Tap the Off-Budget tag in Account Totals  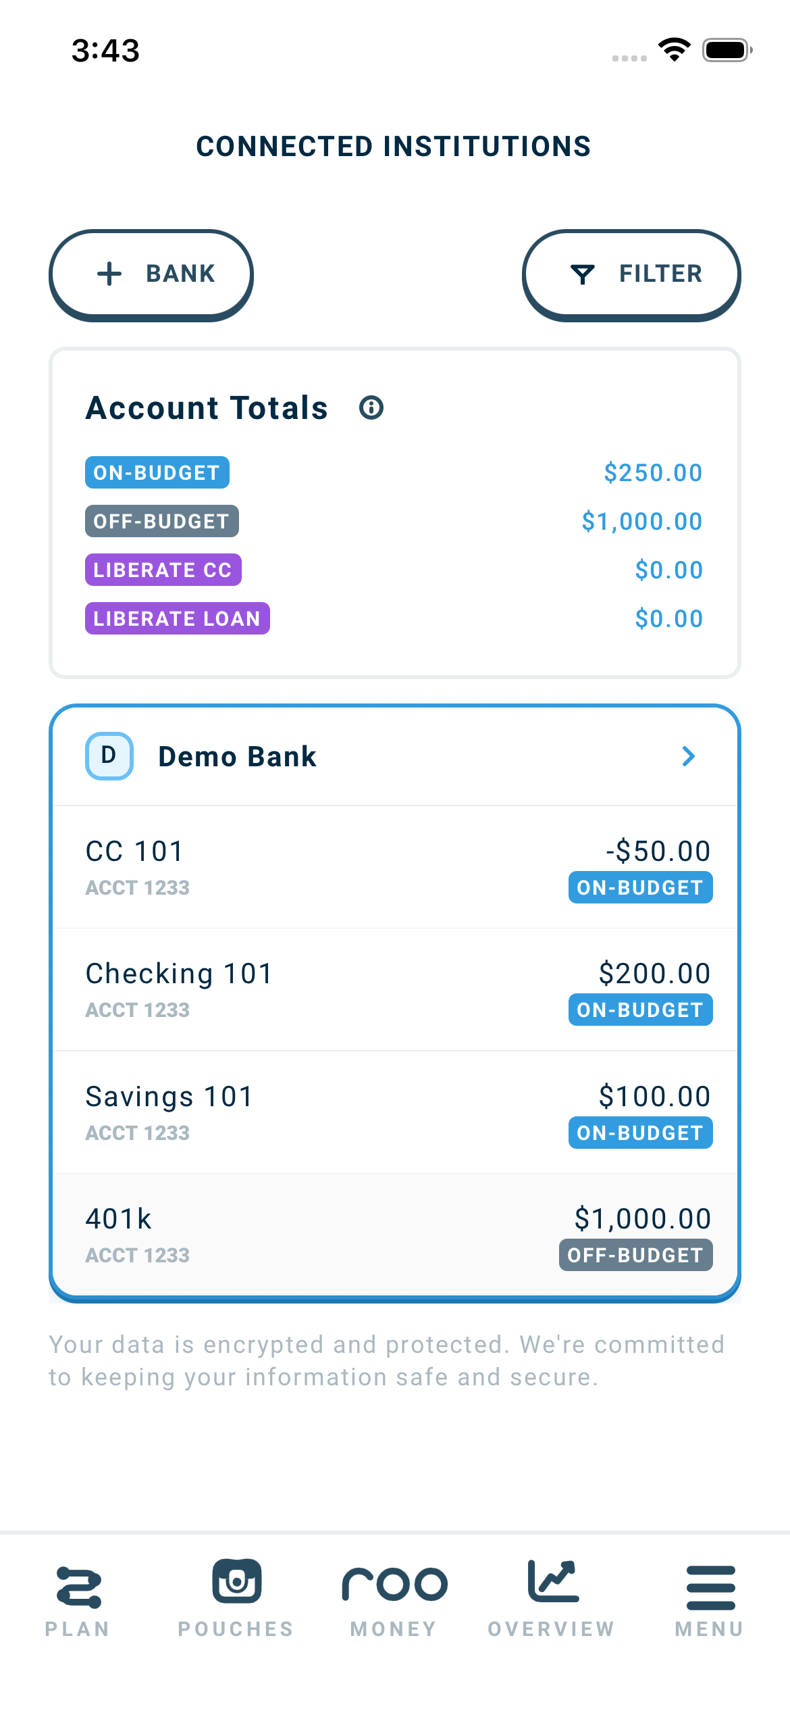click(162, 522)
